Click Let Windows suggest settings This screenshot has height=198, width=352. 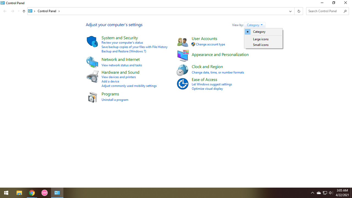click(212, 84)
